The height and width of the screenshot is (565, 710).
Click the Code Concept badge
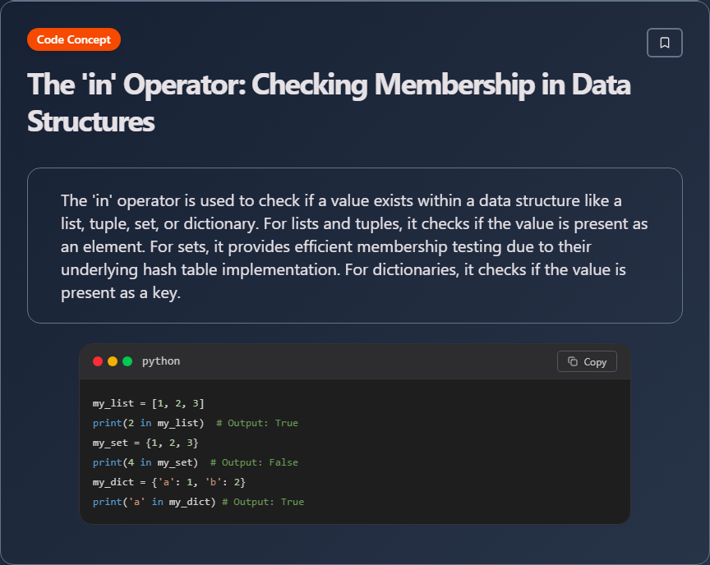coord(74,39)
